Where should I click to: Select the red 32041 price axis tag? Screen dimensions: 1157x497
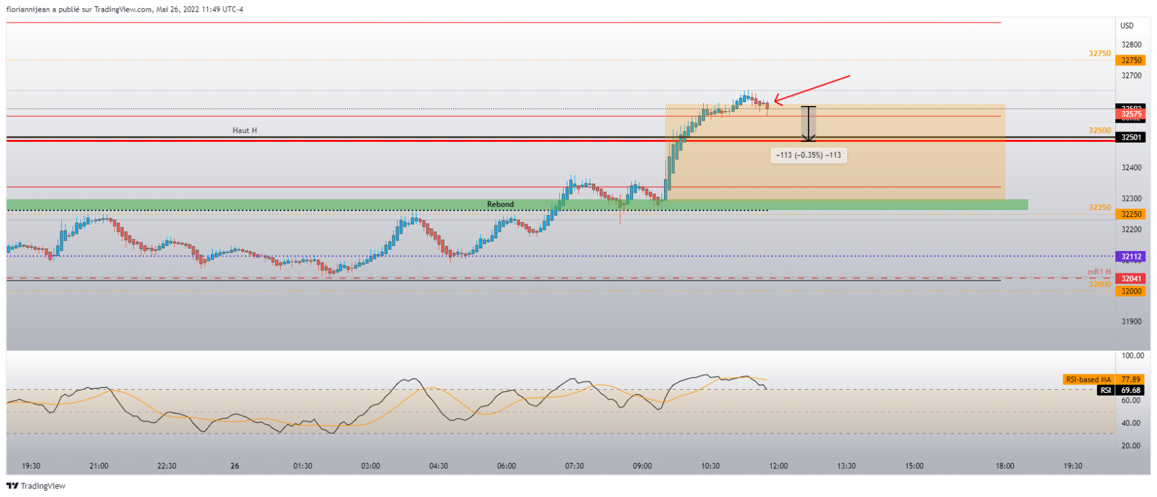[1131, 279]
